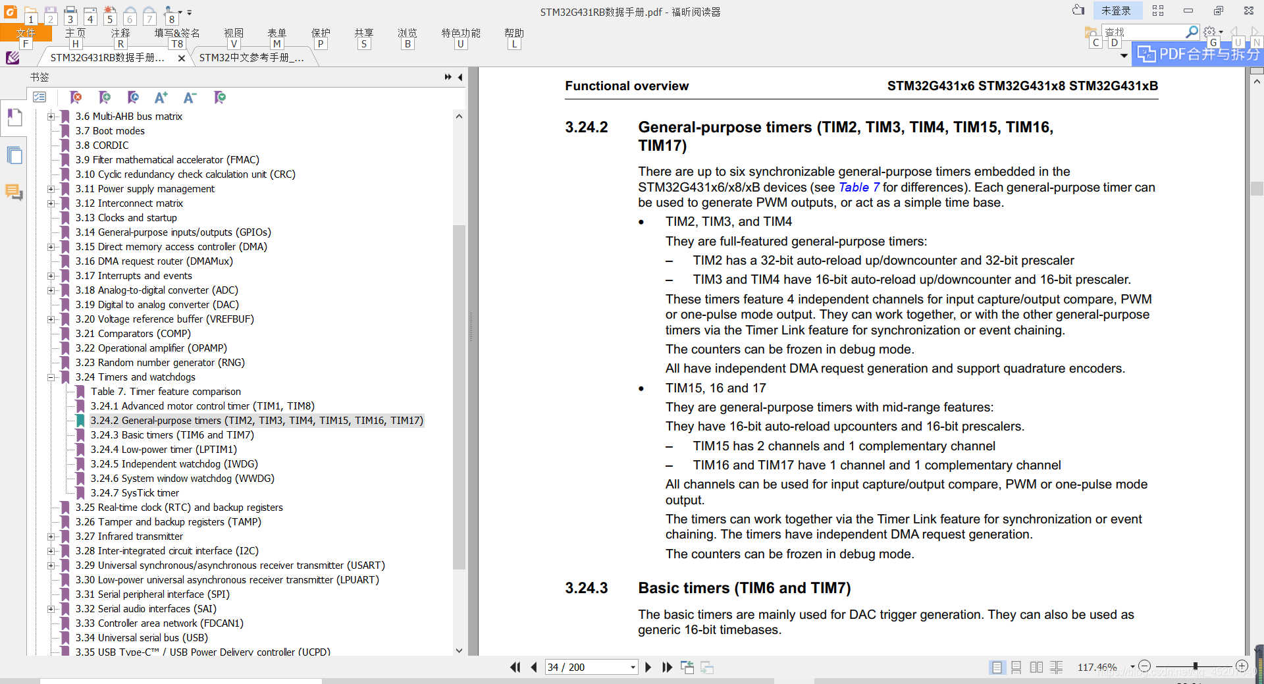Screen dimensions: 1264x684
Task: Open the Comments panel in left sidebar
Action: [x=14, y=192]
